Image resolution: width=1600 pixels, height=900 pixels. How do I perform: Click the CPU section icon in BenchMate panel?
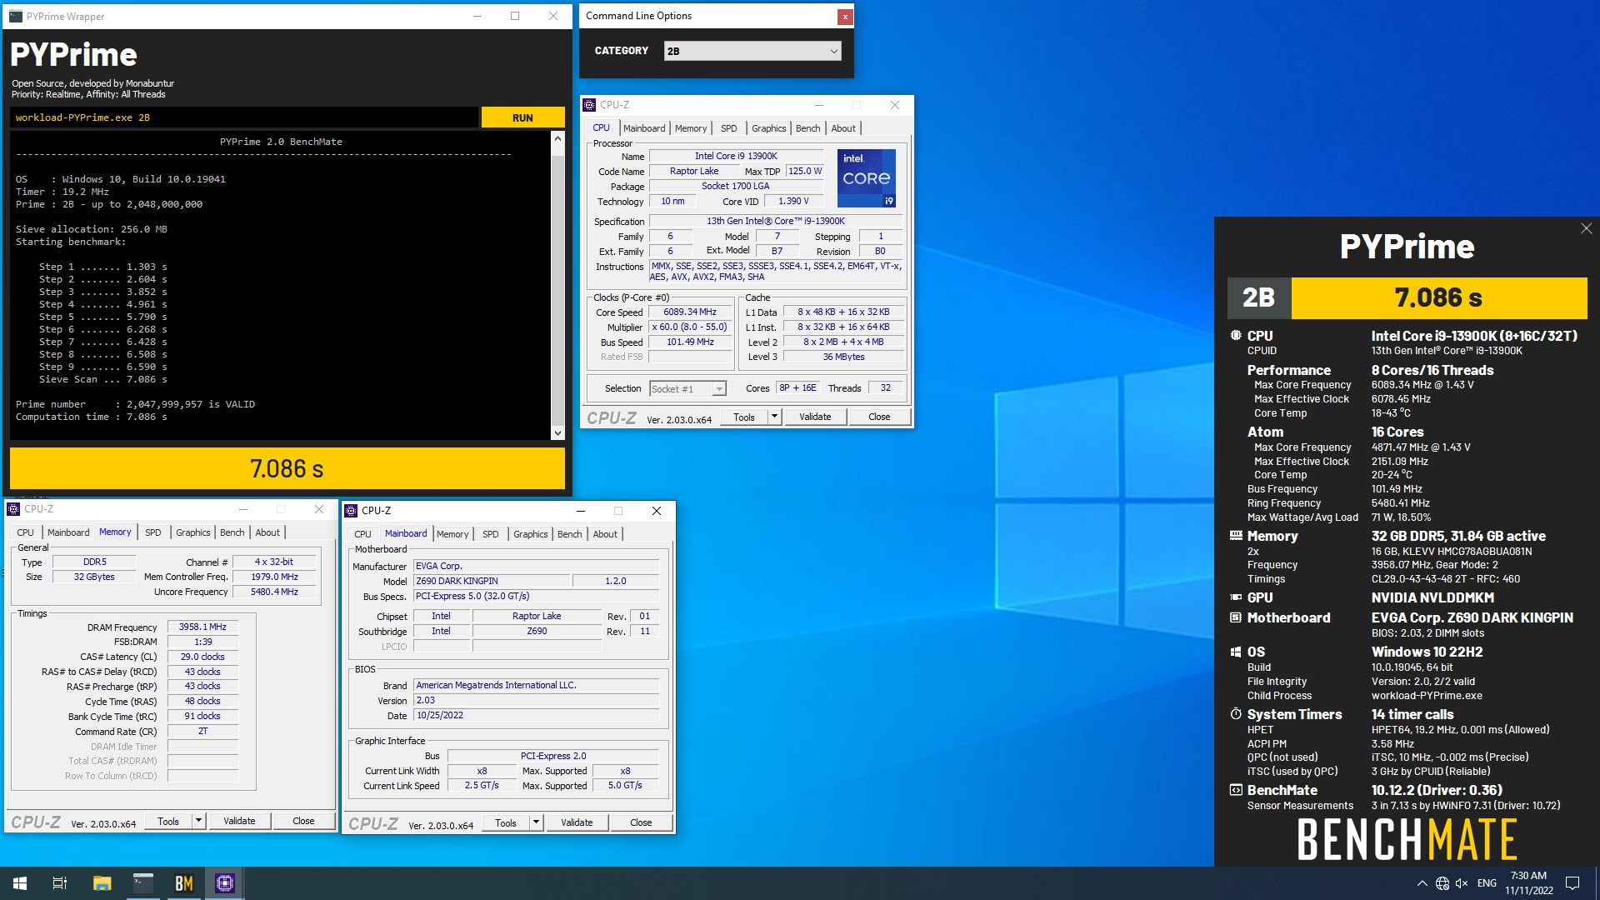[1236, 336]
